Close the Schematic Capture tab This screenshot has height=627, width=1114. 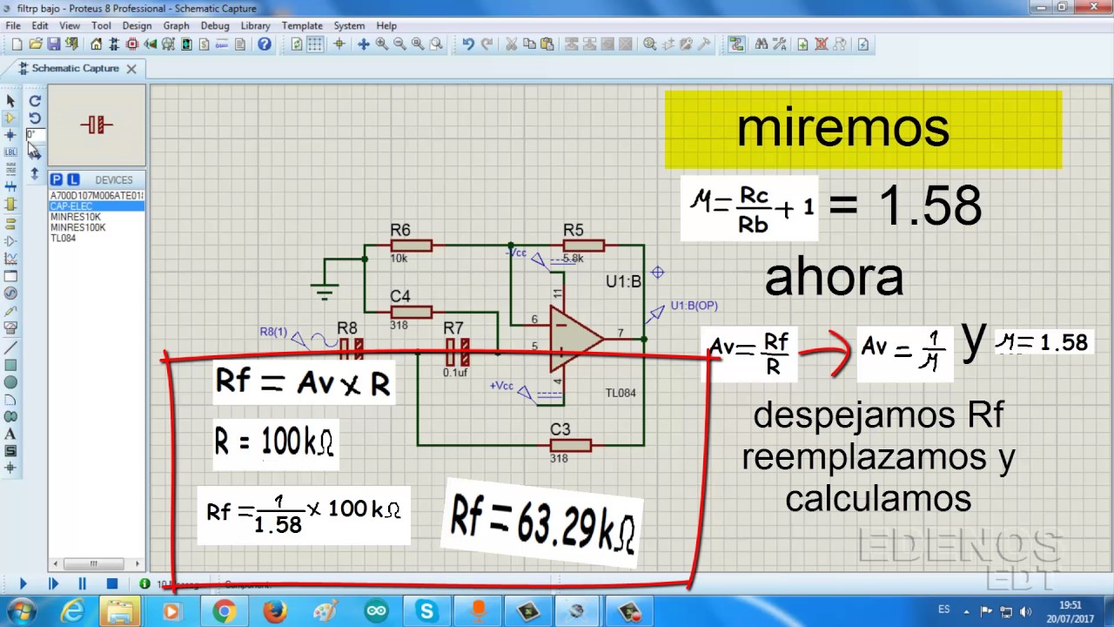click(131, 69)
